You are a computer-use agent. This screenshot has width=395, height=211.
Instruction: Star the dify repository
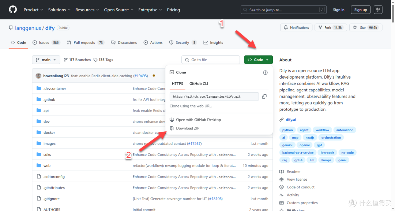click(366, 27)
